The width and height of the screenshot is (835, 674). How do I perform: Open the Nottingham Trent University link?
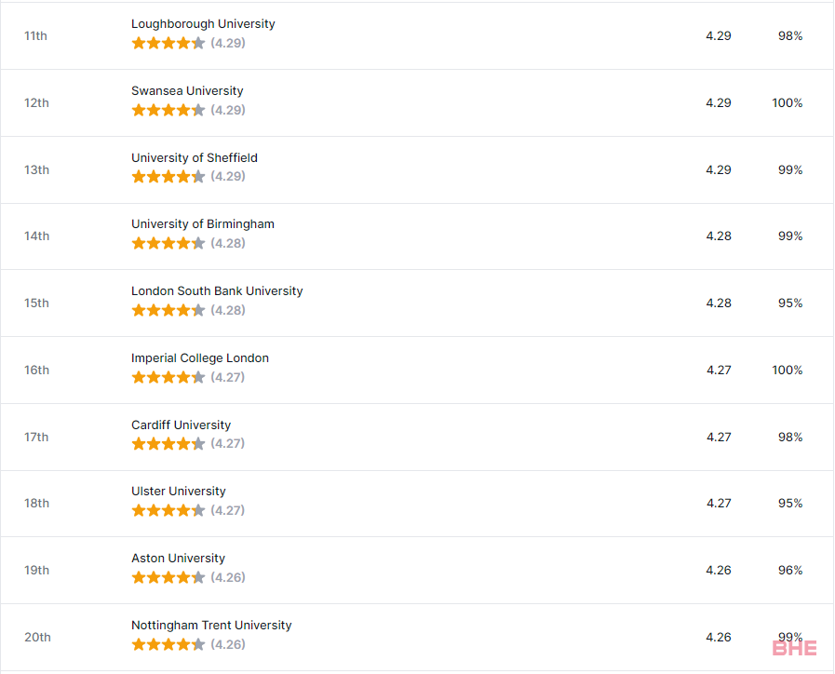(211, 626)
